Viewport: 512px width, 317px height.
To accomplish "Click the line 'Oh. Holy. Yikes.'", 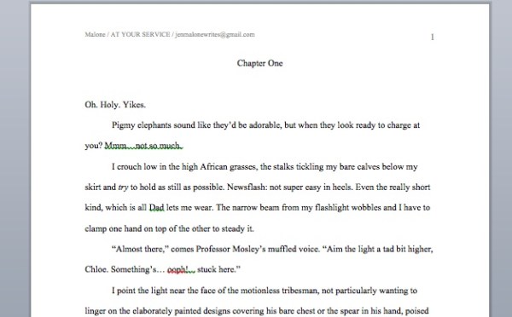I will [x=115, y=105].
